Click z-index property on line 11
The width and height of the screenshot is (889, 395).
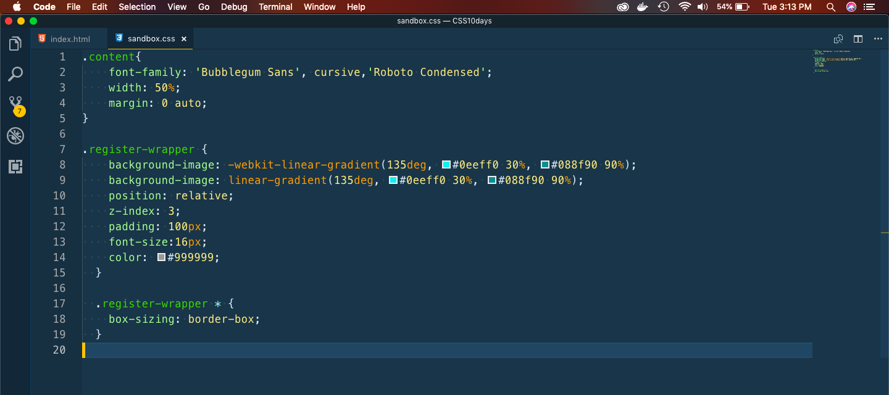click(132, 211)
